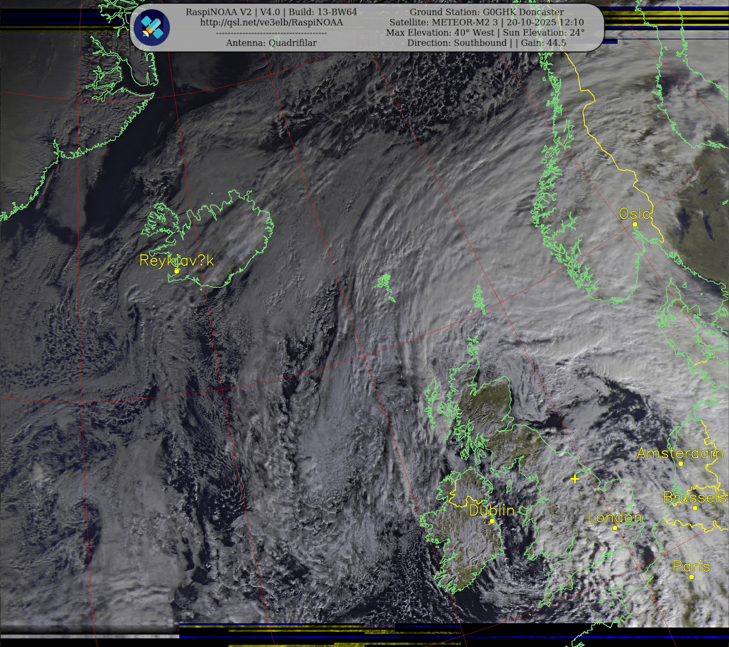
Task: Click the London city marker dot
Action: tap(615, 528)
